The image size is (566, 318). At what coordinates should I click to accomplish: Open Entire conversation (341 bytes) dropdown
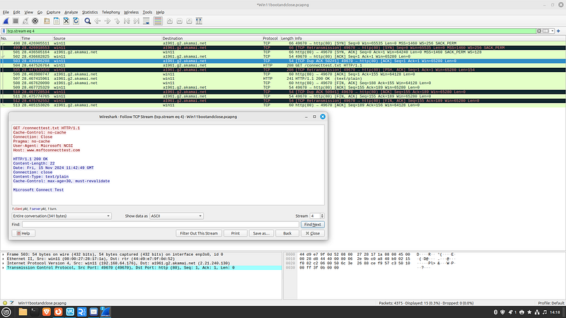pyautogui.click(x=62, y=216)
